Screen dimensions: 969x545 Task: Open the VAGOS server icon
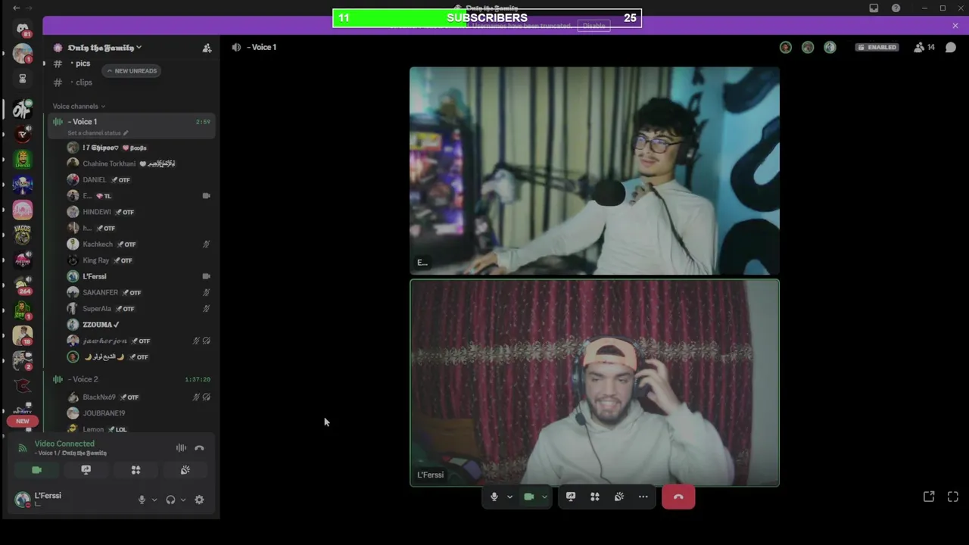point(23,235)
